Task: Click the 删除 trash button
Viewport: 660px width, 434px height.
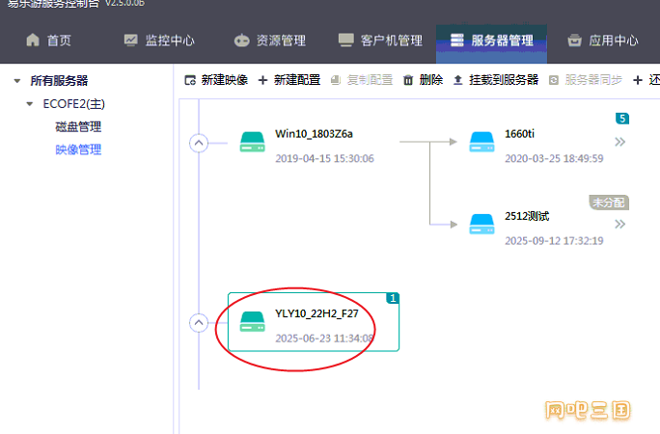Action: click(x=423, y=80)
